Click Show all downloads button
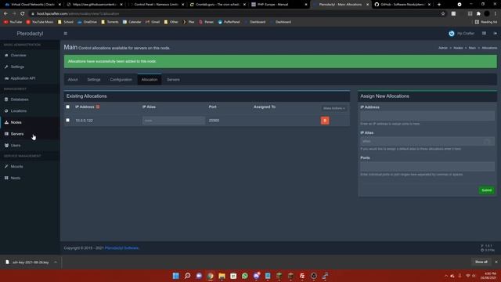The image size is (501, 282). pos(481,262)
